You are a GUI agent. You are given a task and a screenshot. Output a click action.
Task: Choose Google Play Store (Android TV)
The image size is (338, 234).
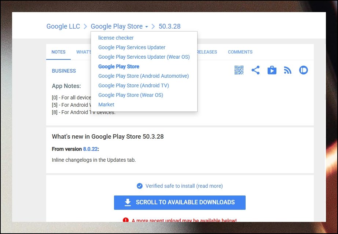pyautogui.click(x=133, y=85)
